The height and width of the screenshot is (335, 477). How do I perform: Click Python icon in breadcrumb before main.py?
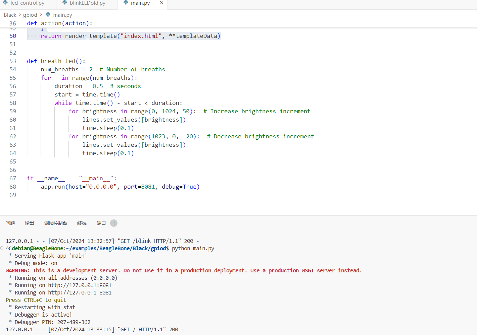[x=48, y=15]
